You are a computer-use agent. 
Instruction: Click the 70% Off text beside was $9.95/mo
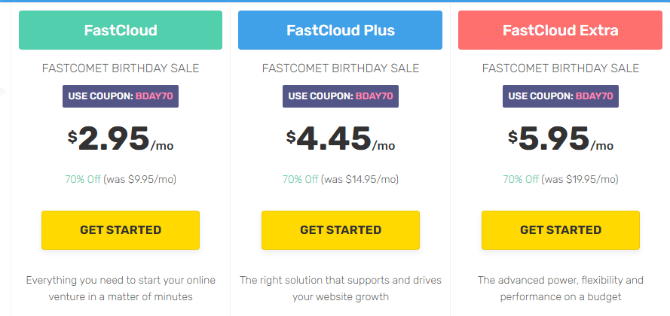click(82, 179)
